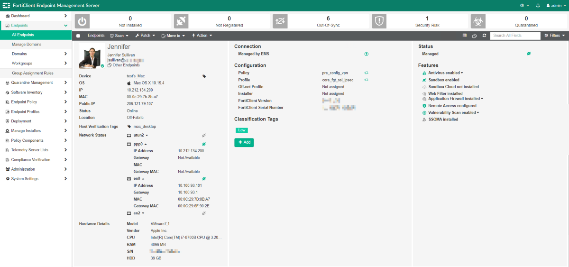Screen dimensions: 569x267
Task: Open Telemetry Server Lists in sidebar
Action: click(x=36, y=150)
